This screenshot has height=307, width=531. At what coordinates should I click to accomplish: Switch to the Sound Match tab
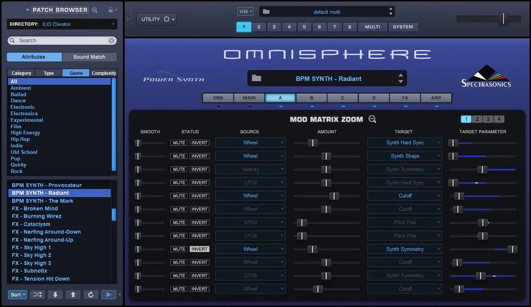89,57
